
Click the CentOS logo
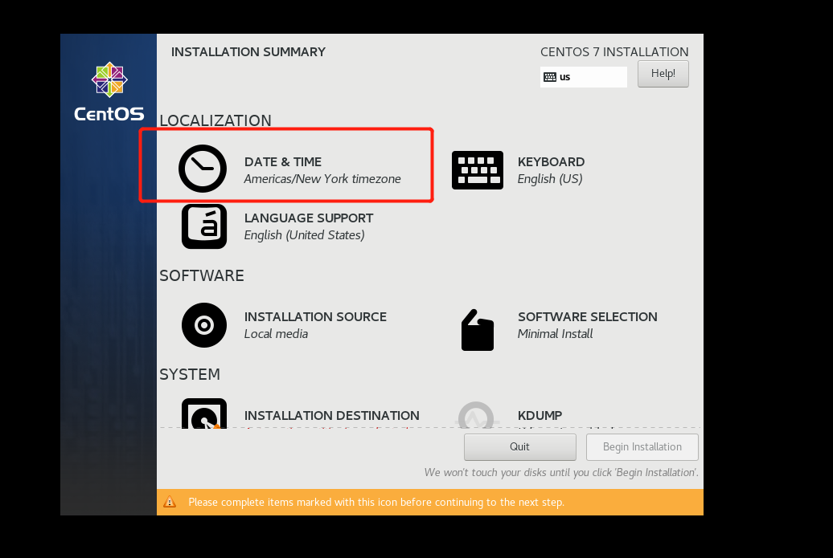point(109,92)
